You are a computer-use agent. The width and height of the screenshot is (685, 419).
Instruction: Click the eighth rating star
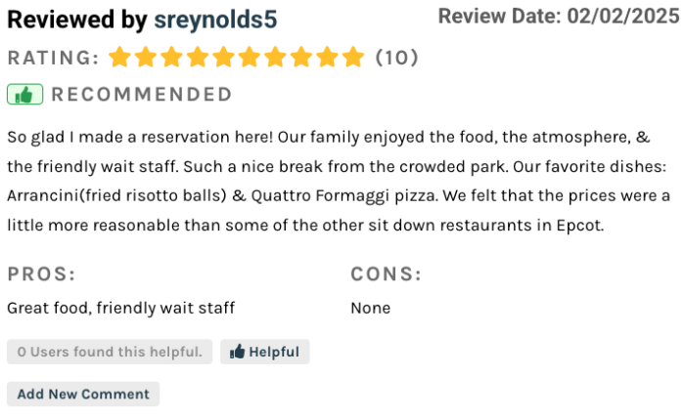tap(301, 57)
